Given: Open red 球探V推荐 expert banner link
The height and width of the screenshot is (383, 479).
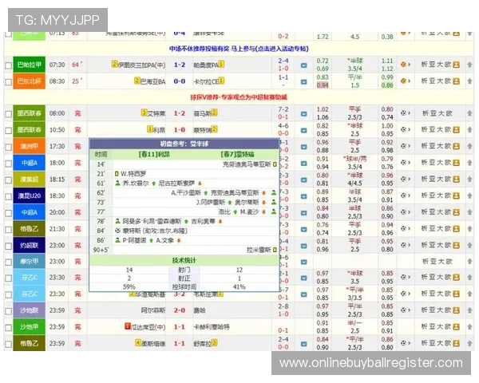Looking at the screenshot, I should [x=239, y=97].
